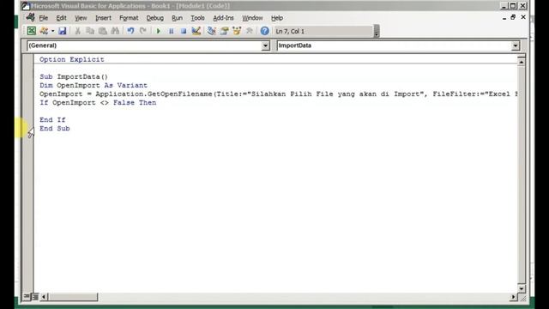
Task: Click the 'Sub ImportData()' line
Action: [74, 76]
